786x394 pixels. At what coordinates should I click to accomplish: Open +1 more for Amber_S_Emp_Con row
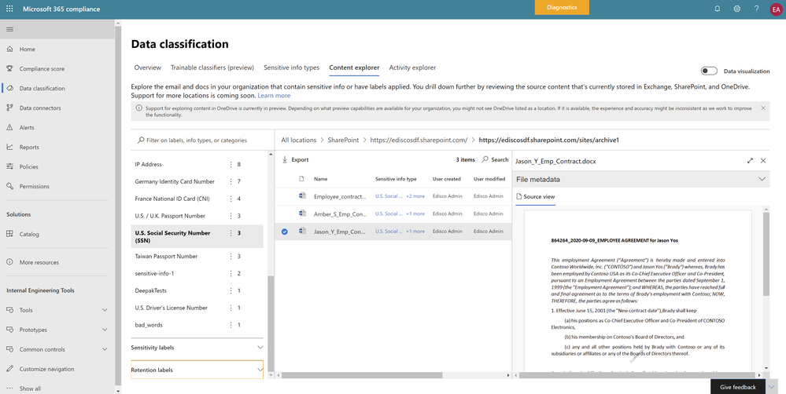pos(415,213)
